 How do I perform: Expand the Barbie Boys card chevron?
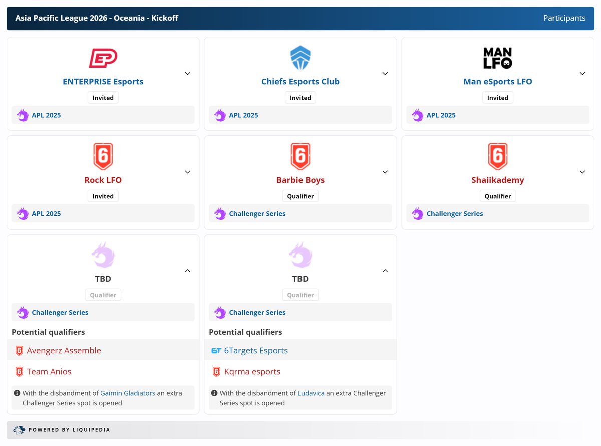(385, 172)
